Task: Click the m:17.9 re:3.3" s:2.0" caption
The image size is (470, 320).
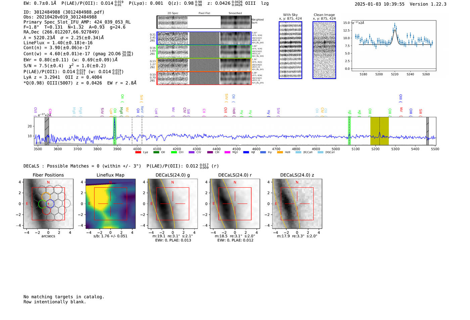Action: tap(297, 236)
